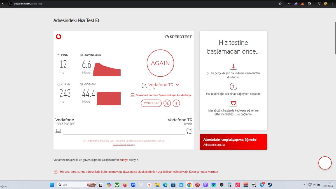
Task: Click the black W extension icon
Action: click(289, 4)
